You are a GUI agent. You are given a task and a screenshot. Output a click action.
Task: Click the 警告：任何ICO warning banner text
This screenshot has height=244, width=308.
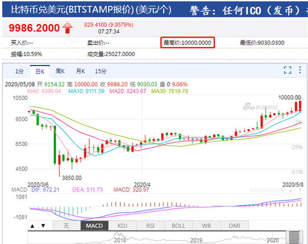coord(249,11)
